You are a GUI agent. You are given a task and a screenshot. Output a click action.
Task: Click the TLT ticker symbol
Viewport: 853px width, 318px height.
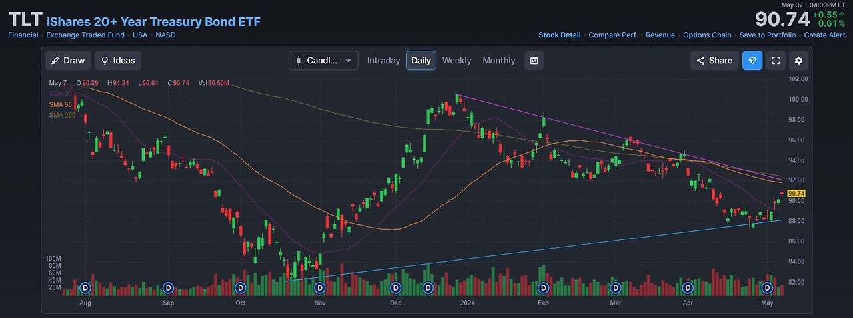pyautogui.click(x=25, y=20)
